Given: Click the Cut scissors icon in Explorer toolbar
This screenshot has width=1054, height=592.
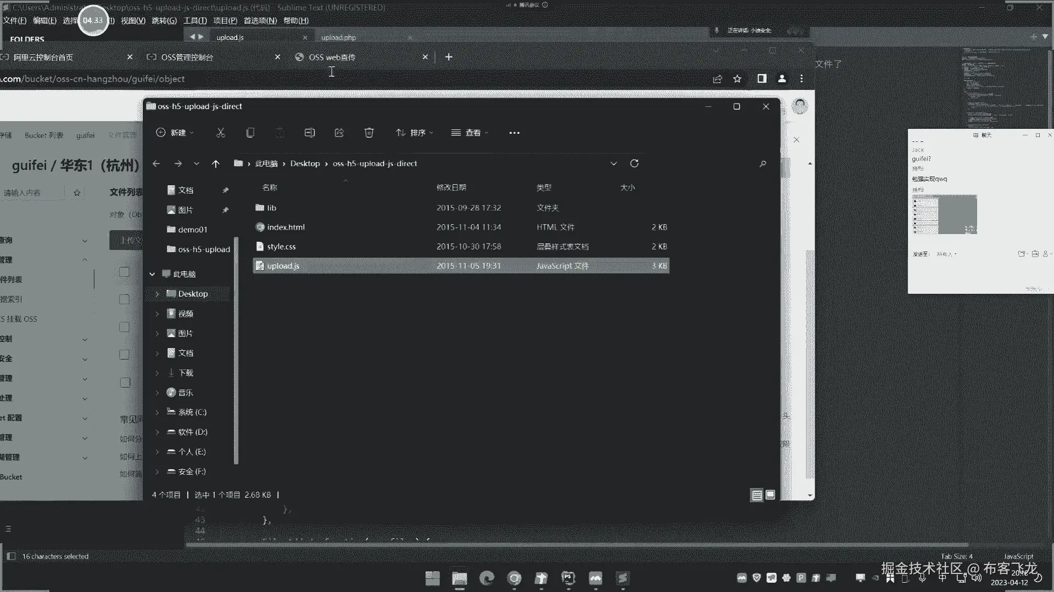Looking at the screenshot, I should 221,133.
